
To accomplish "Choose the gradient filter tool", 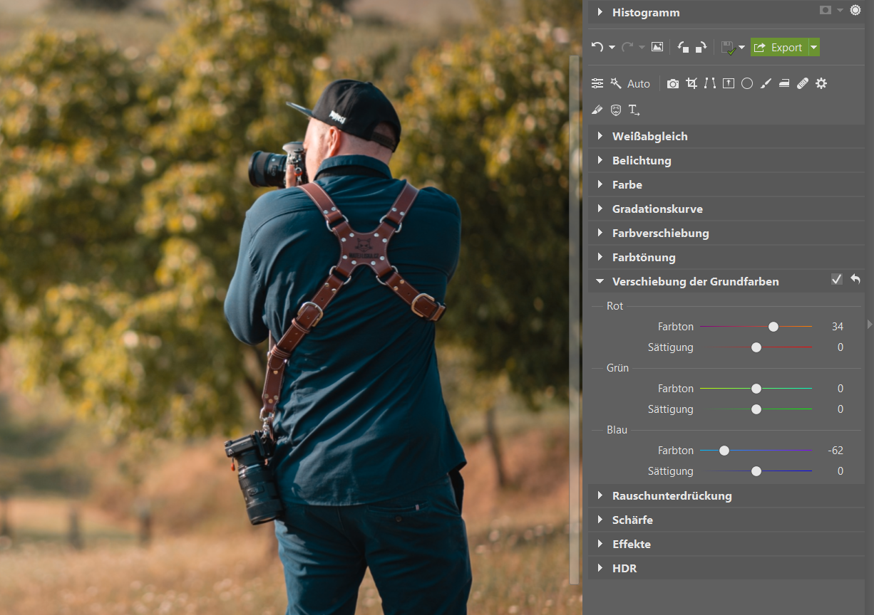I will point(784,83).
